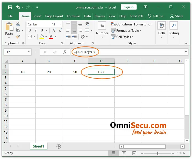Image resolution: width=192 pixels, height=159 pixels.
Task: Open Conditional Formatting menu
Action: 132,24
